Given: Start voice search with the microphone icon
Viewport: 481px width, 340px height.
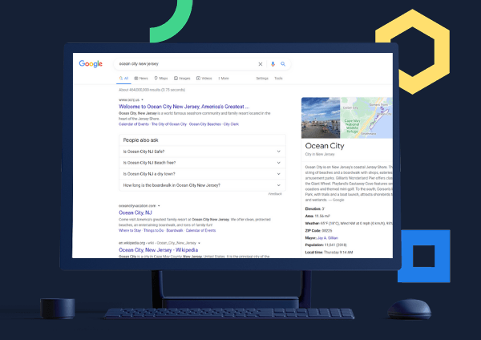Looking at the screenshot, I should tap(273, 64).
